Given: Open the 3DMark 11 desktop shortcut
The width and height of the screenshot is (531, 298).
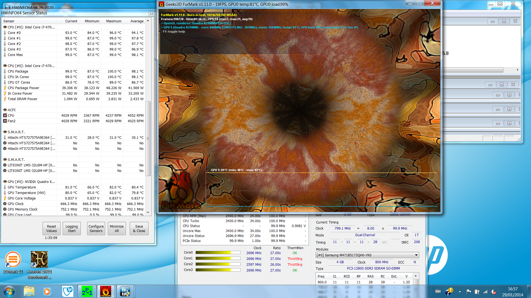Looking at the screenshot, I should coord(13,262).
